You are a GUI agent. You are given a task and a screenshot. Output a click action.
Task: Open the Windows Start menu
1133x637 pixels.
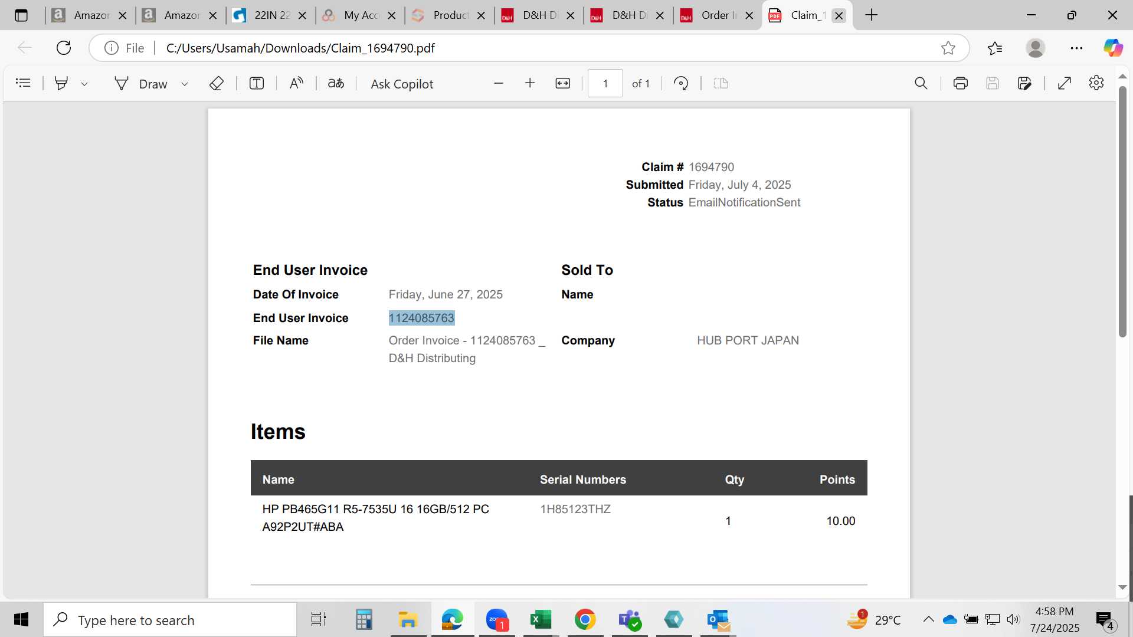(21, 619)
